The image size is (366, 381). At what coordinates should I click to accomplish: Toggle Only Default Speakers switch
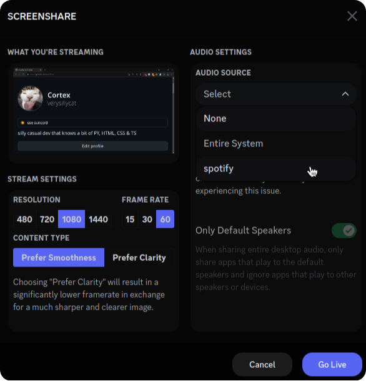click(x=344, y=230)
